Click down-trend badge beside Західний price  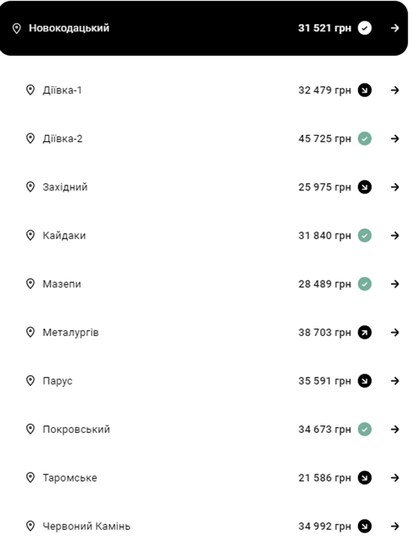[365, 187]
